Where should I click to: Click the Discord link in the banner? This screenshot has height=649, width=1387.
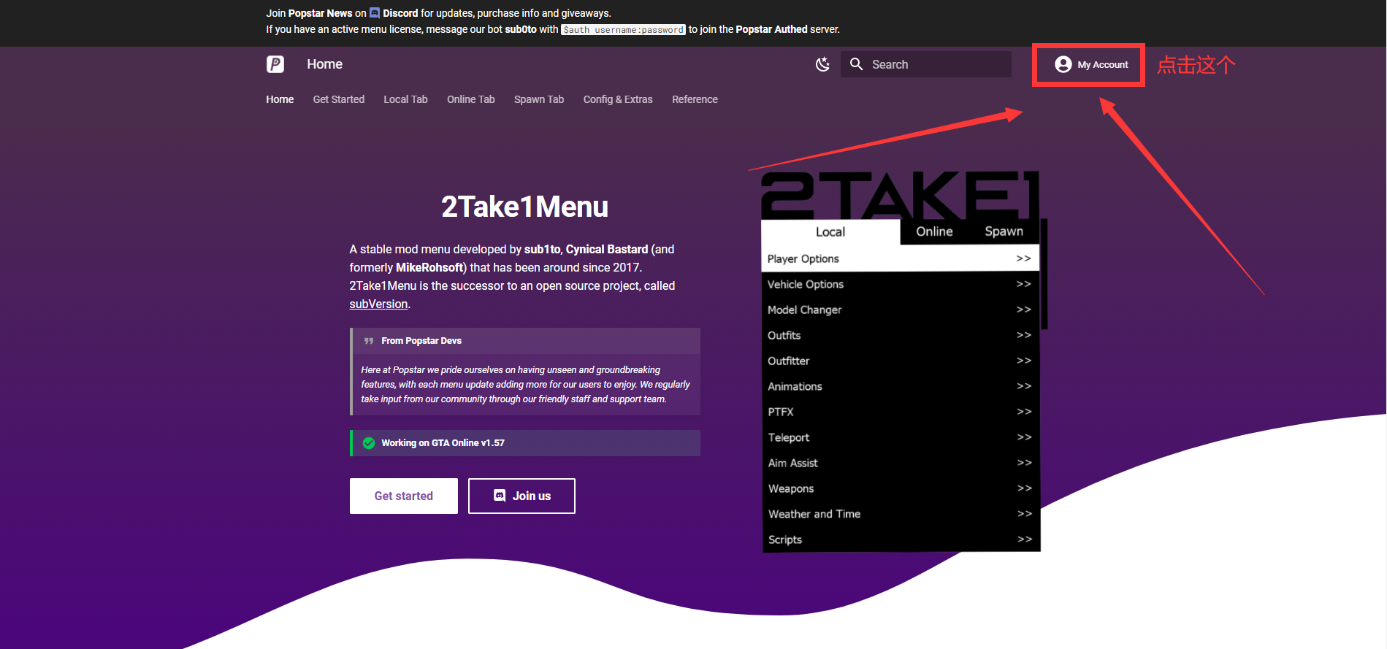[x=400, y=13]
